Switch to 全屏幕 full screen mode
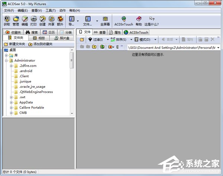The height and width of the screenshot is (176, 223). pyautogui.click(x=105, y=21)
